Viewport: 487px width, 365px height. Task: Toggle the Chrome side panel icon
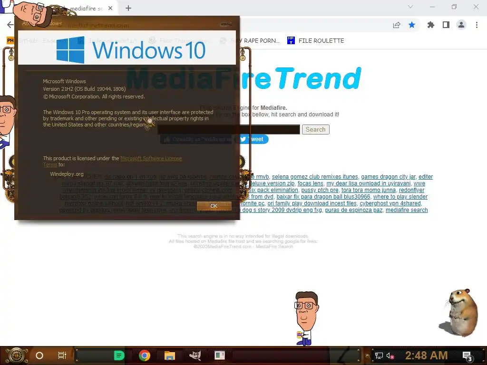point(446,25)
